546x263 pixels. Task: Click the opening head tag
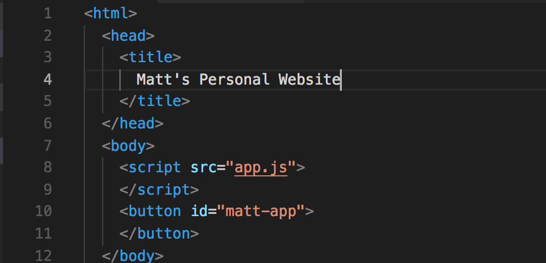(x=128, y=36)
